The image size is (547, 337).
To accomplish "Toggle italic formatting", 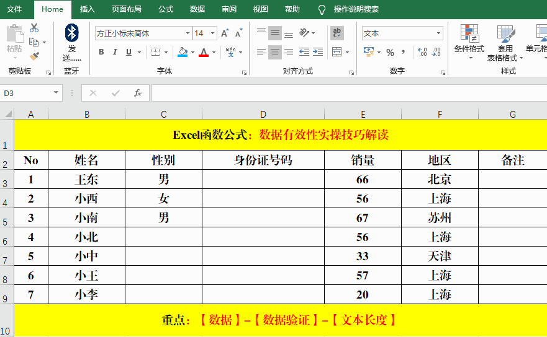I will click(x=115, y=52).
